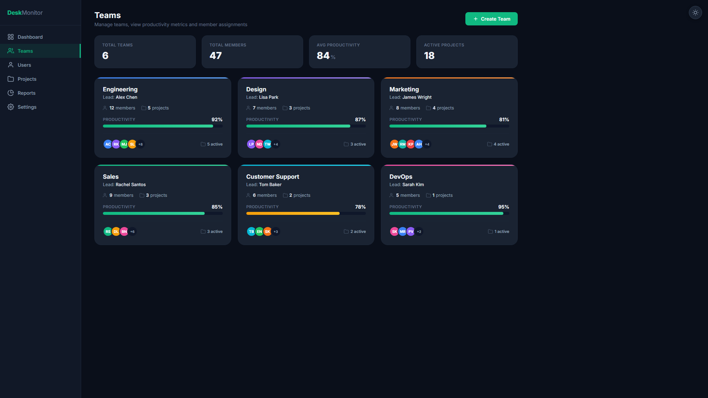Click lead name James Wright
This screenshot has width=708, height=398.
tap(417, 97)
